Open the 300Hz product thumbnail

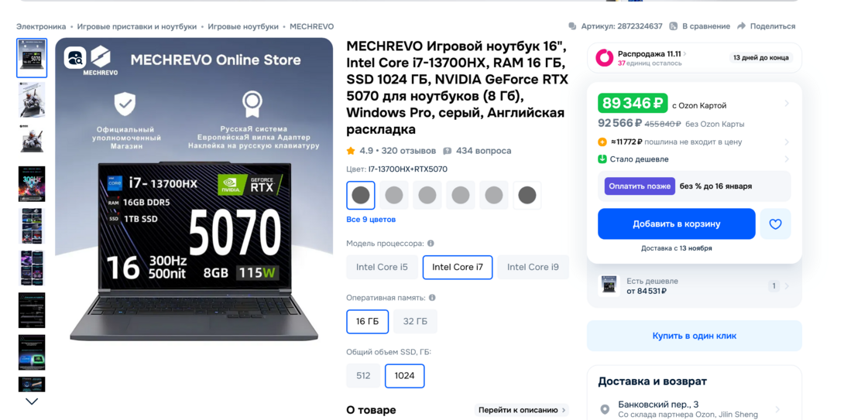(32, 184)
